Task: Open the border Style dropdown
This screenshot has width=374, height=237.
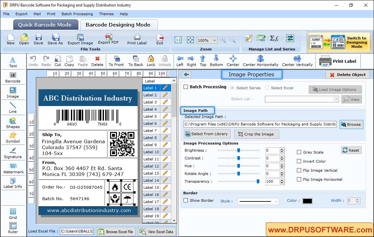Action: click(276, 201)
